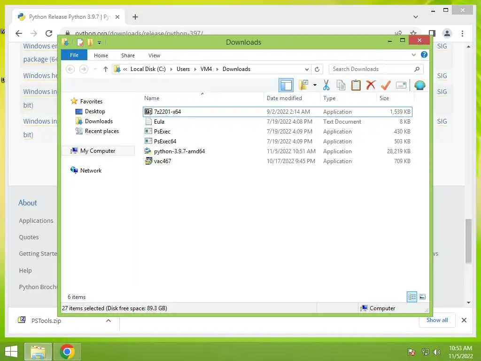
Task: Reload the Chrome page
Action: coord(49,33)
